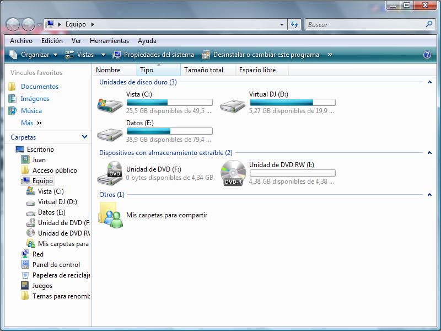Screen dimensions: 441x331
Task: Open Help with the question mark icon
Action: pyautogui.click(x=427, y=55)
